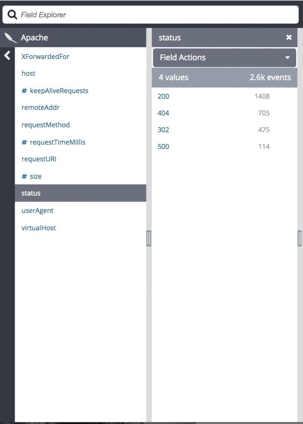Close the status field panel

pos(289,38)
